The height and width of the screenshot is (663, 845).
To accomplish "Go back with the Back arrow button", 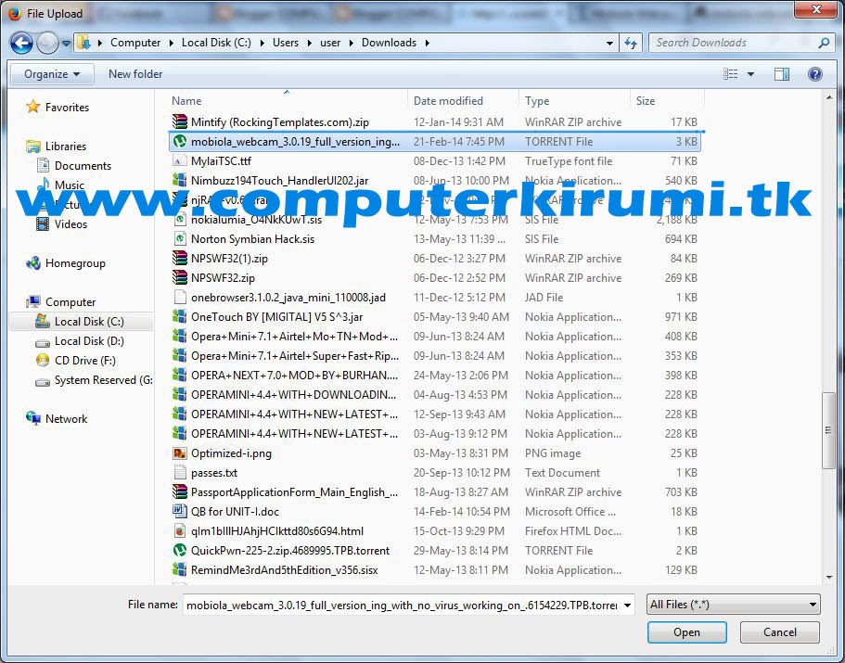I will coord(21,43).
